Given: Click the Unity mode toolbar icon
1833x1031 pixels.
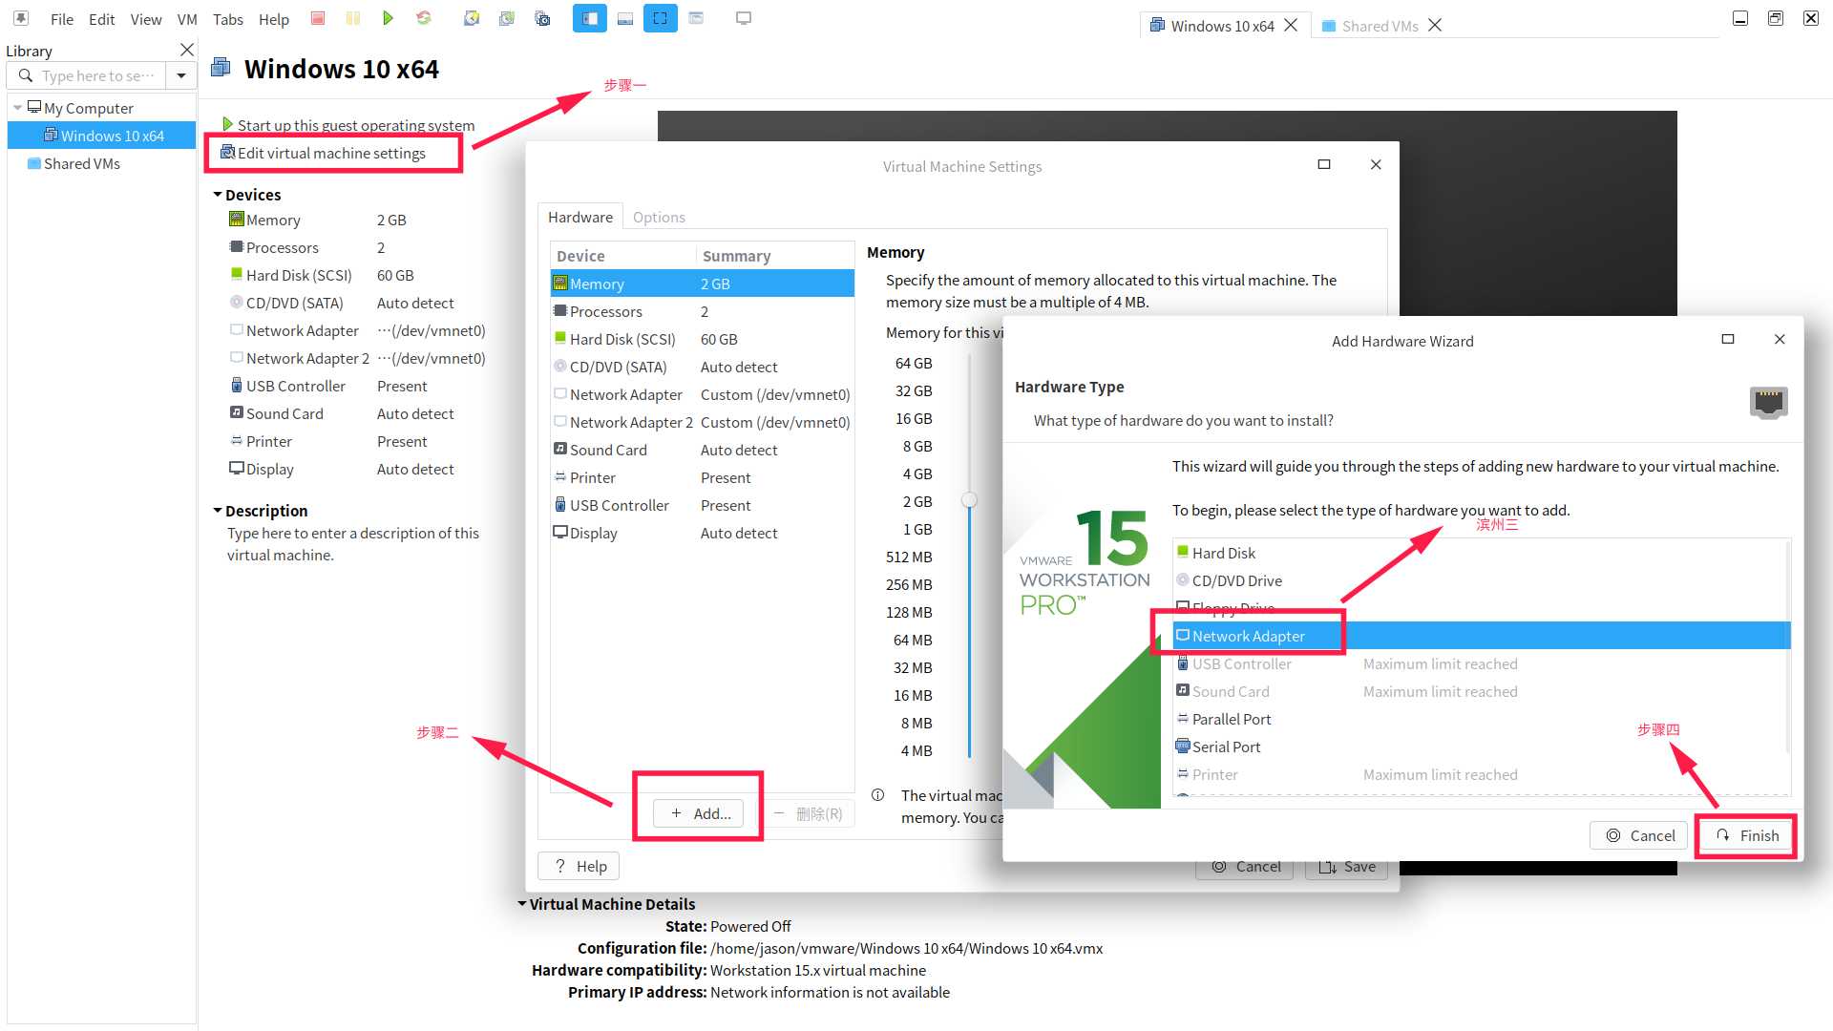Looking at the screenshot, I should 696,18.
